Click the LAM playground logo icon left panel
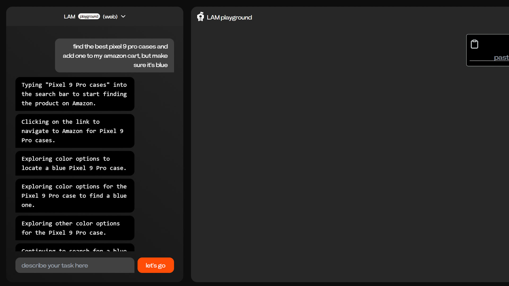The image size is (509, 286). tap(201, 17)
